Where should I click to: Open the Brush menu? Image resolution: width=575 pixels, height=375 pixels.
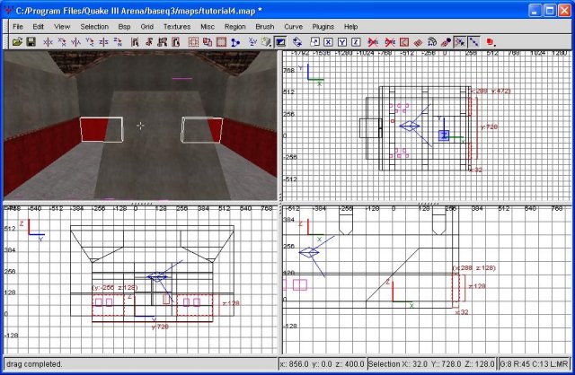[x=265, y=27]
